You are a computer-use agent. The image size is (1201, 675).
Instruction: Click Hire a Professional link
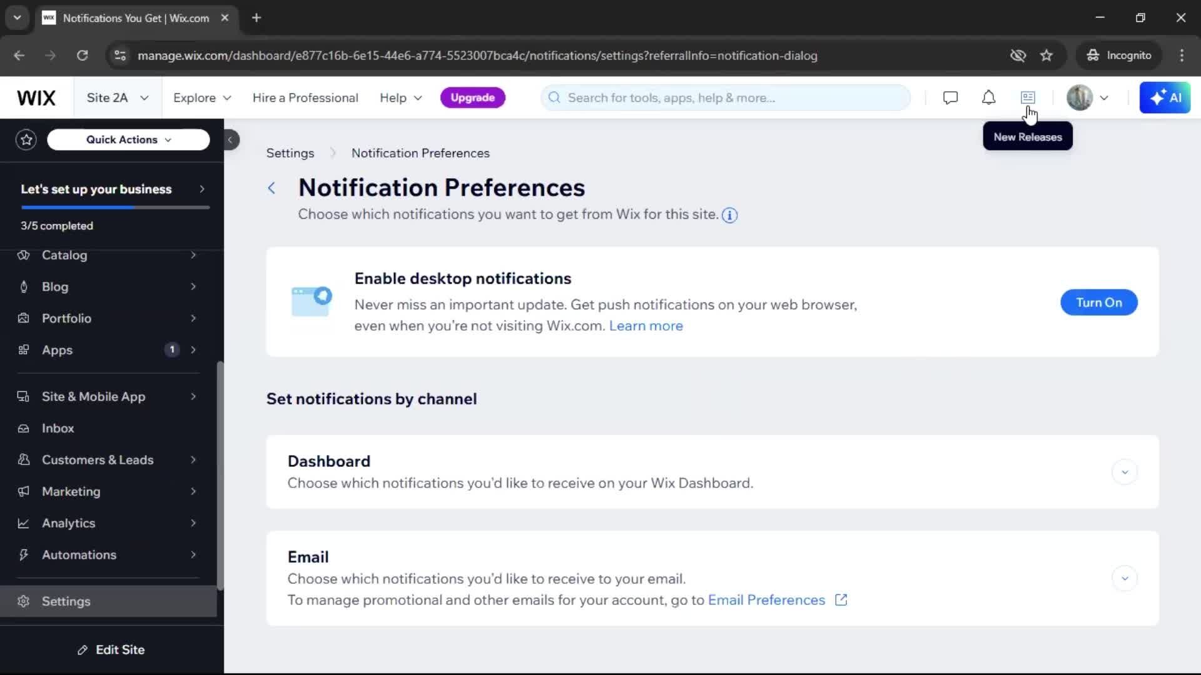pos(305,98)
